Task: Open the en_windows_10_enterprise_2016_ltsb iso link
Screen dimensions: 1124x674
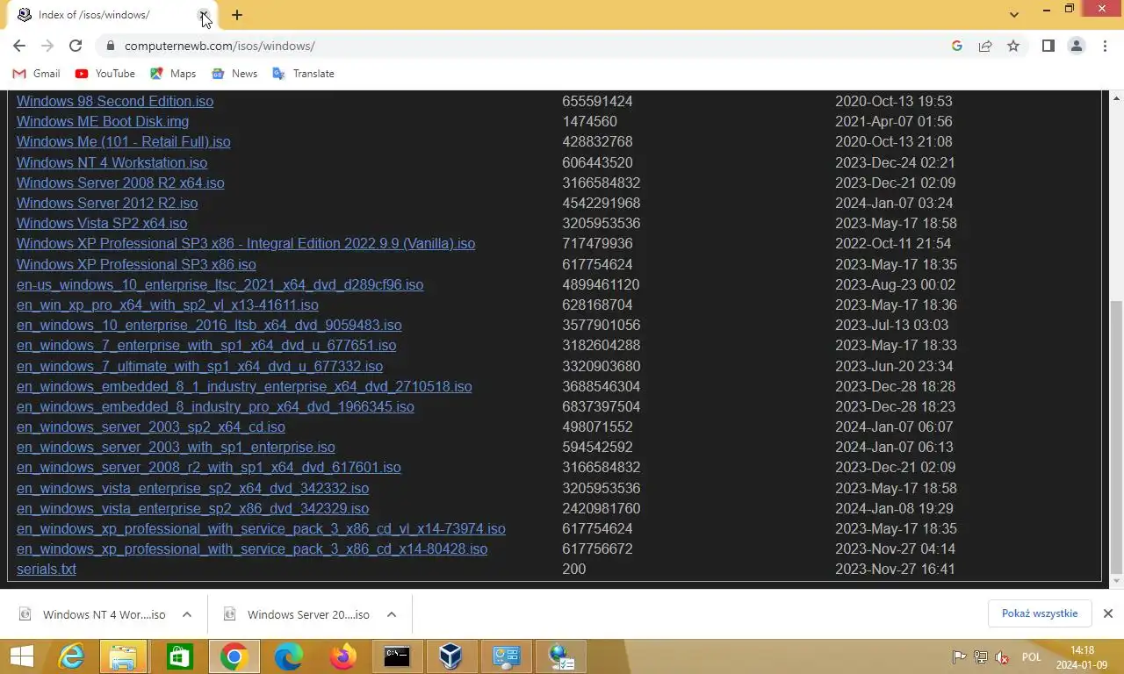Action: (x=209, y=325)
